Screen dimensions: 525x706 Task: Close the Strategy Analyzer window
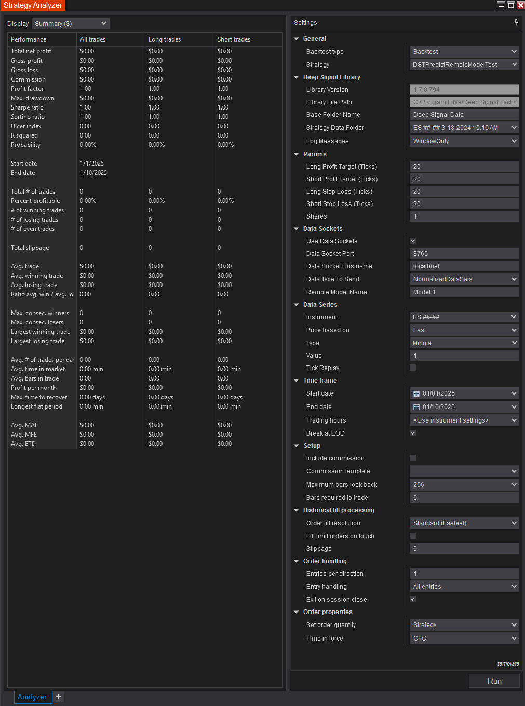(520, 5)
